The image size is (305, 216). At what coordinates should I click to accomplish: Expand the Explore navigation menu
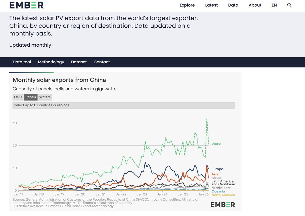tap(187, 5)
